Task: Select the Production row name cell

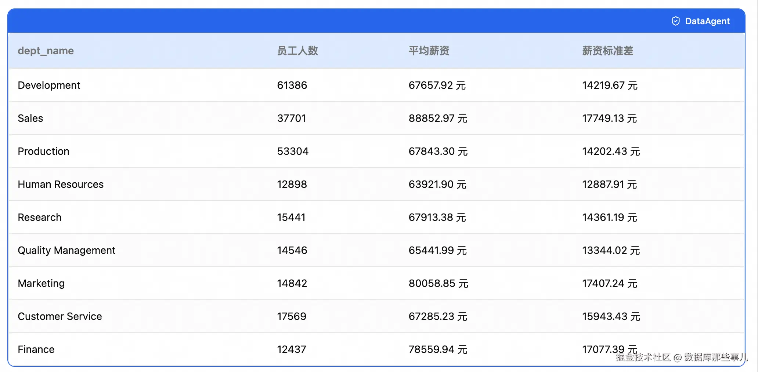Action: click(43, 151)
